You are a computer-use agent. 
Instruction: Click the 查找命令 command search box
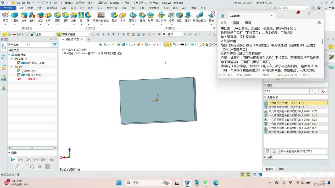click(x=293, y=8)
